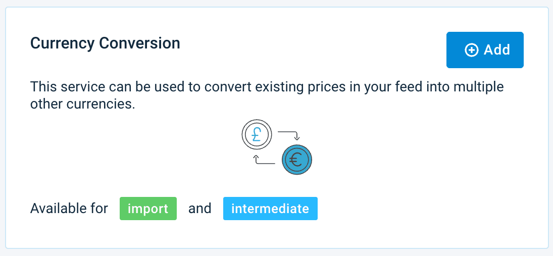Viewport: 553px width, 256px height.
Task: Click the service description's first line
Action: click(267, 87)
